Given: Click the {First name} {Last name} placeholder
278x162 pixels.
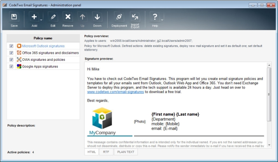Looking at the screenshot, I should pyautogui.click(x=175, y=114).
